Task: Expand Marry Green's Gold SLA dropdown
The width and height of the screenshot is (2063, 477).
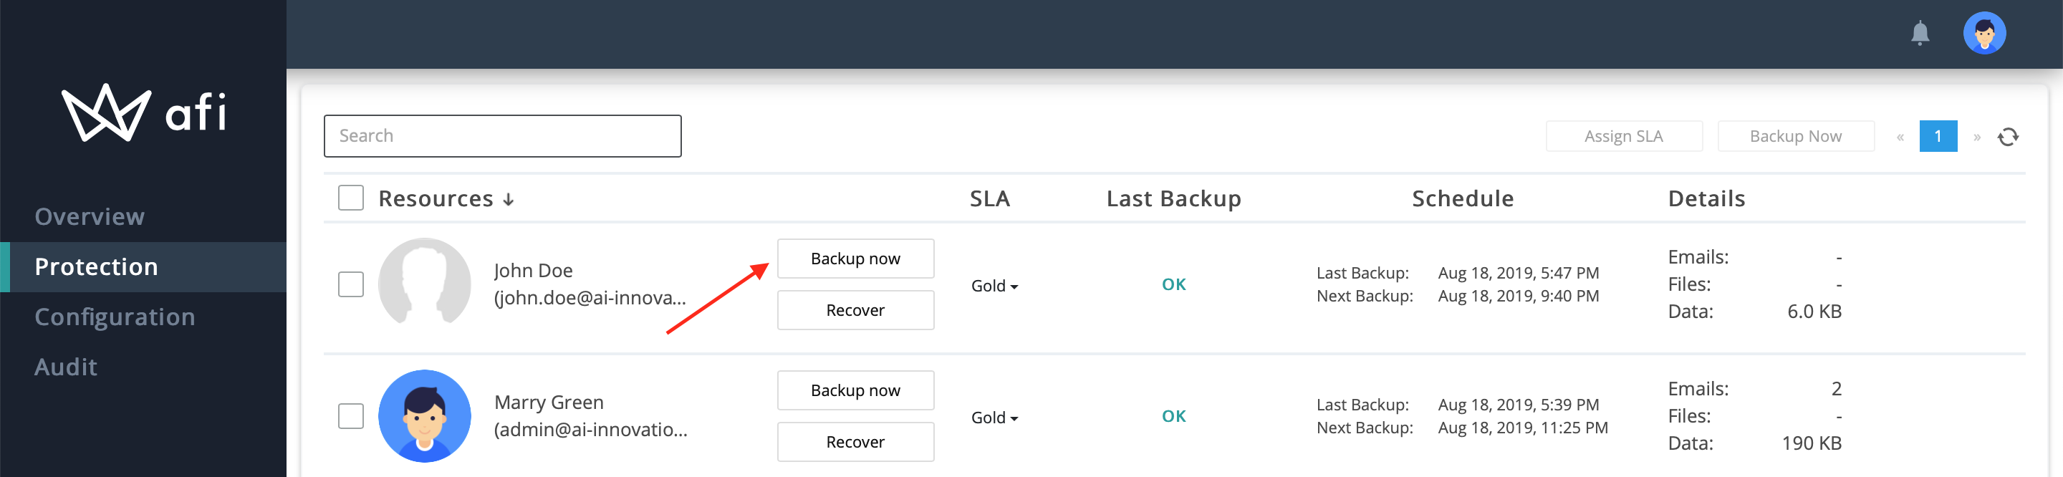Action: [x=994, y=417]
